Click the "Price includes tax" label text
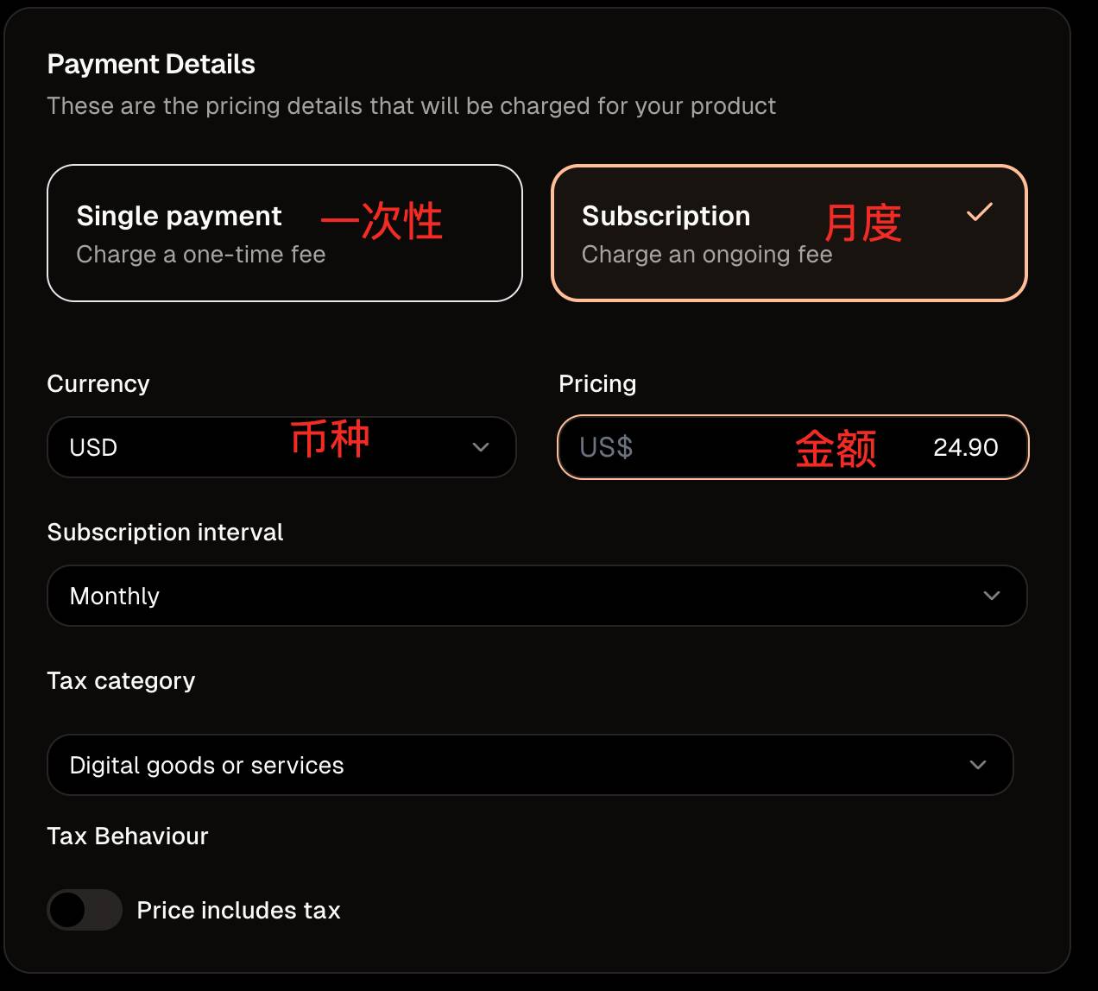 [x=238, y=911]
